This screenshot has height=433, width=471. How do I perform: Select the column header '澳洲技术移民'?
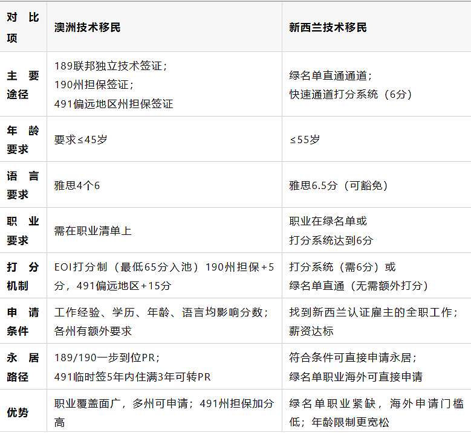88,27
